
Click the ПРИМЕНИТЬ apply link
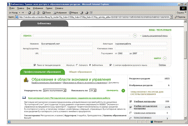(112, 91)
